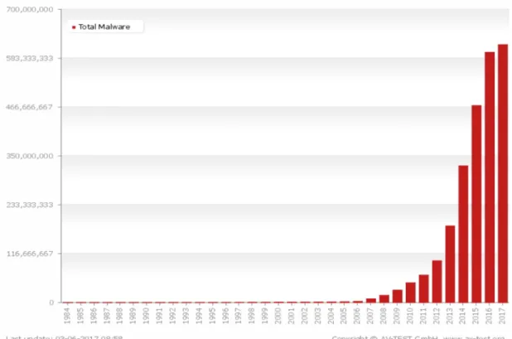Click the 1984 x-axis year label
This screenshot has height=339, width=512.
coord(68,316)
